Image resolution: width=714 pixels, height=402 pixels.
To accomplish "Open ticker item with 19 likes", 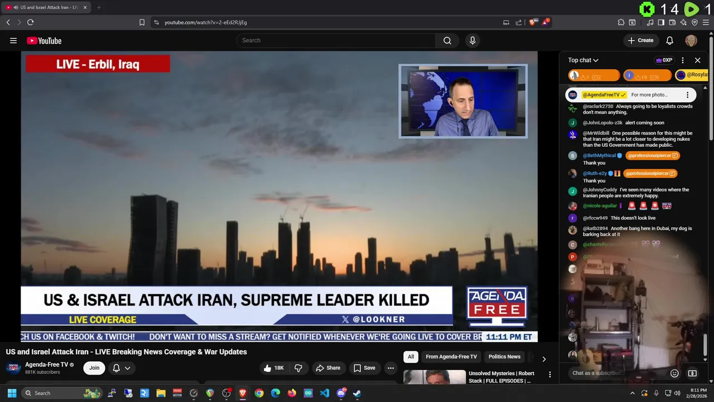I will pos(647,75).
